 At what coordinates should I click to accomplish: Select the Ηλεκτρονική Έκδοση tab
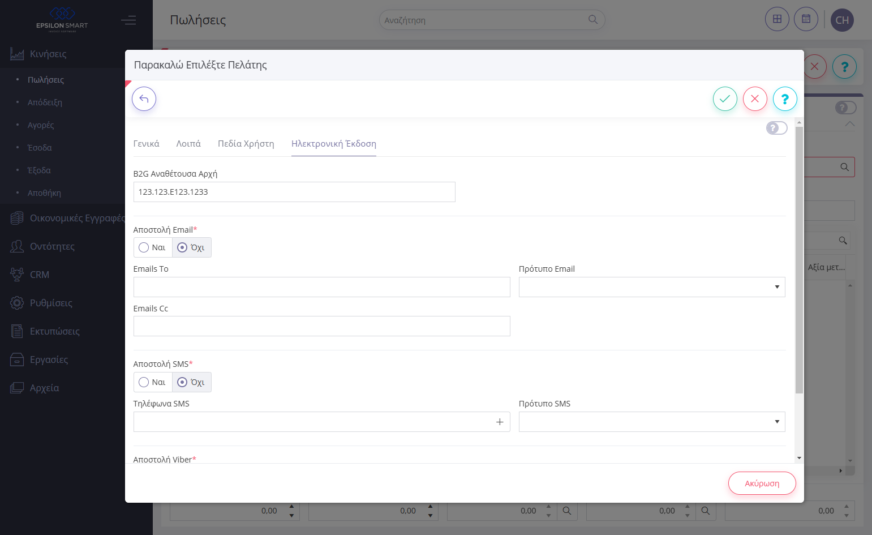pyautogui.click(x=334, y=144)
